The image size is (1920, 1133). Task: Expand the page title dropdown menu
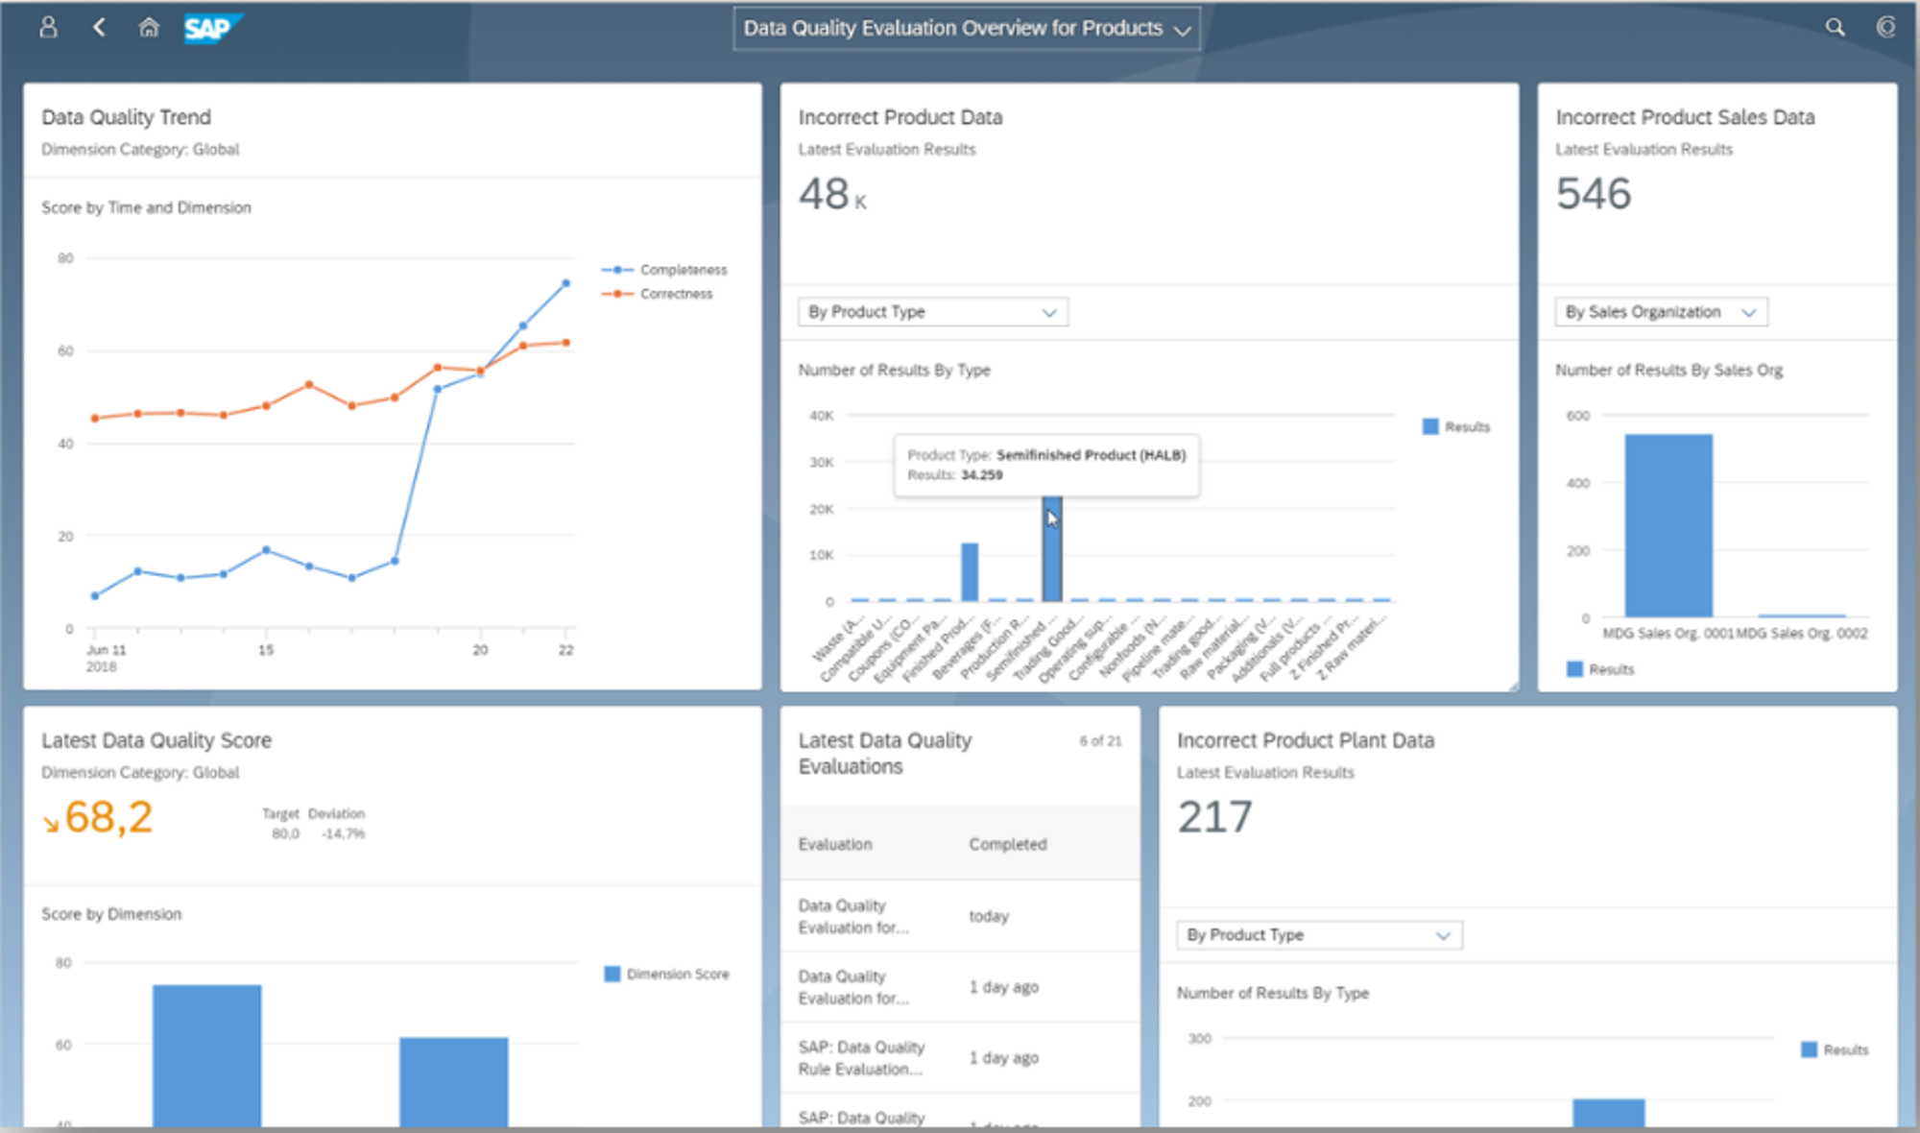pyautogui.click(x=967, y=29)
